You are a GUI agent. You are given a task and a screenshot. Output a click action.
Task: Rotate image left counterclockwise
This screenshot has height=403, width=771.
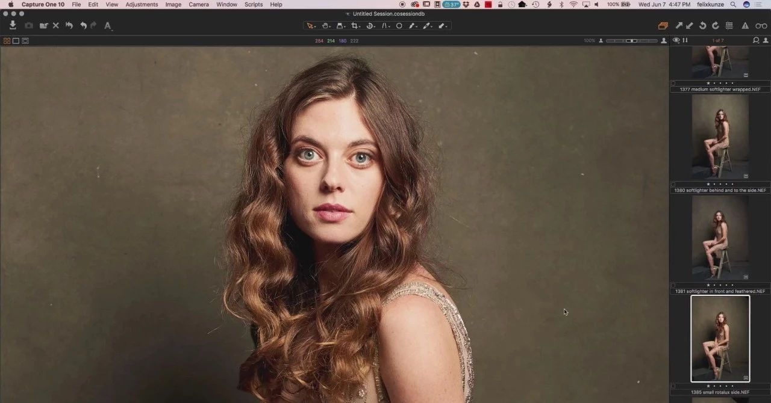[x=703, y=26]
